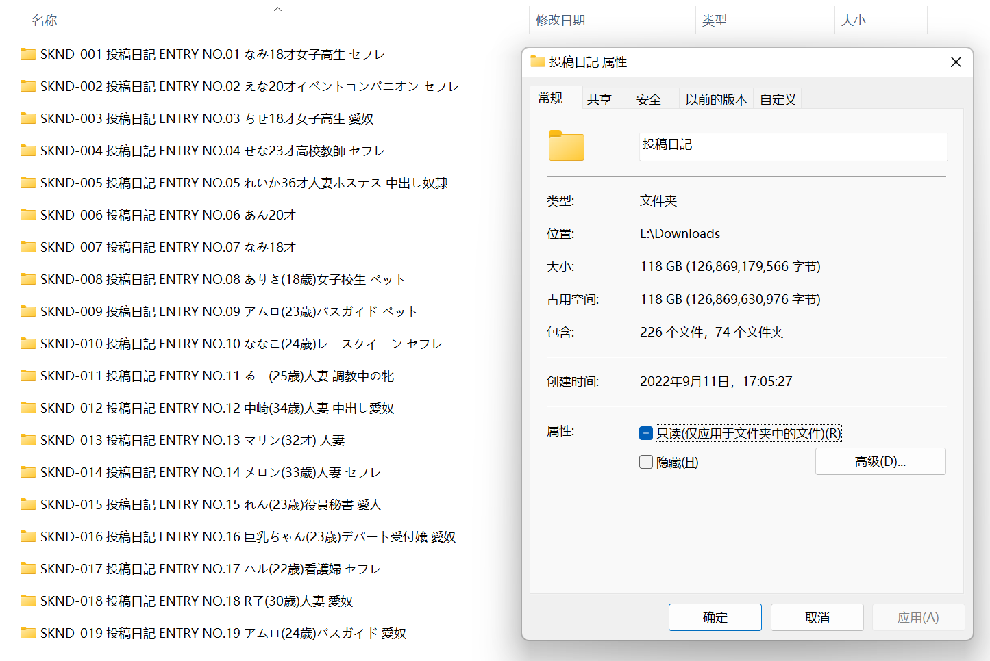The height and width of the screenshot is (661, 990).
Task: Choose the folder icon next to SKND-013
Action: (28, 440)
